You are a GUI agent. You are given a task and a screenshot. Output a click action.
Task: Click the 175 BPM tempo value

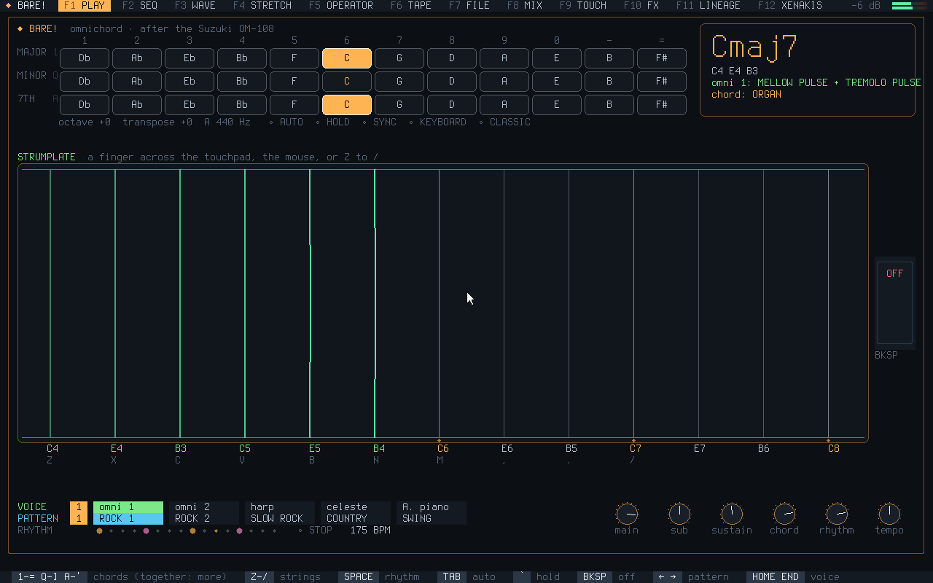(370, 530)
